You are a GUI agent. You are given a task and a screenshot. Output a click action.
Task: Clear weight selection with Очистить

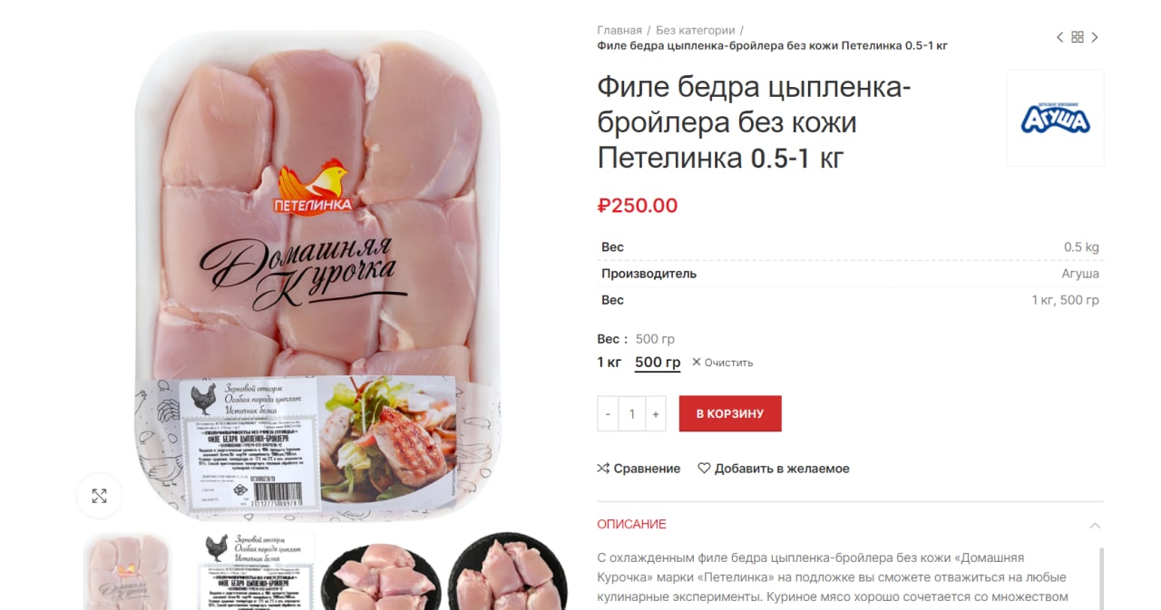(723, 363)
